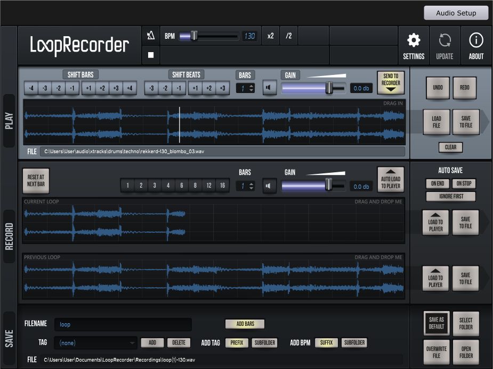The width and height of the screenshot is (493, 369).
Task: Click the SEND TO RECORDER arrow button
Action: click(391, 81)
